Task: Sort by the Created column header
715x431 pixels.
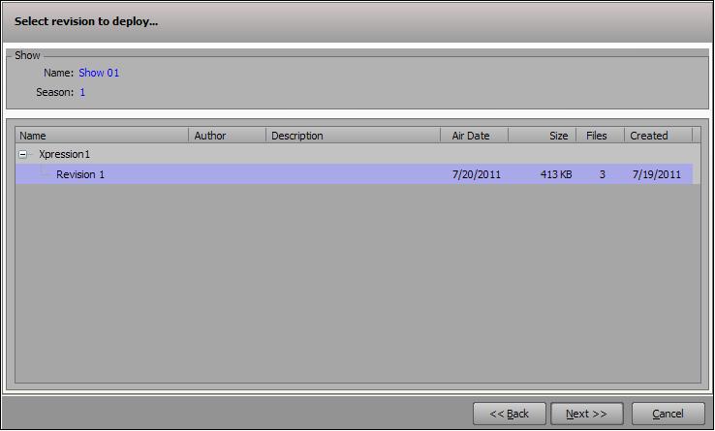Action: [x=658, y=136]
